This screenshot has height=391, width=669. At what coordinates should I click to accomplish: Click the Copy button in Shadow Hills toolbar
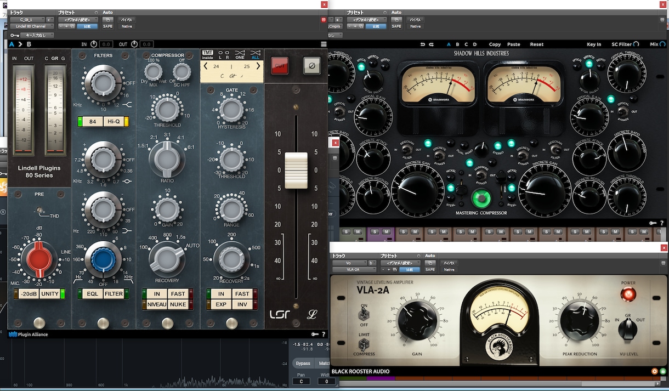(495, 44)
